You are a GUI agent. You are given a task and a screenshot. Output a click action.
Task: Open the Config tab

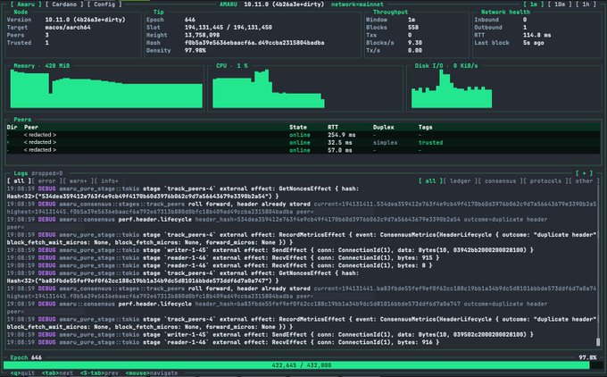(x=104, y=4)
